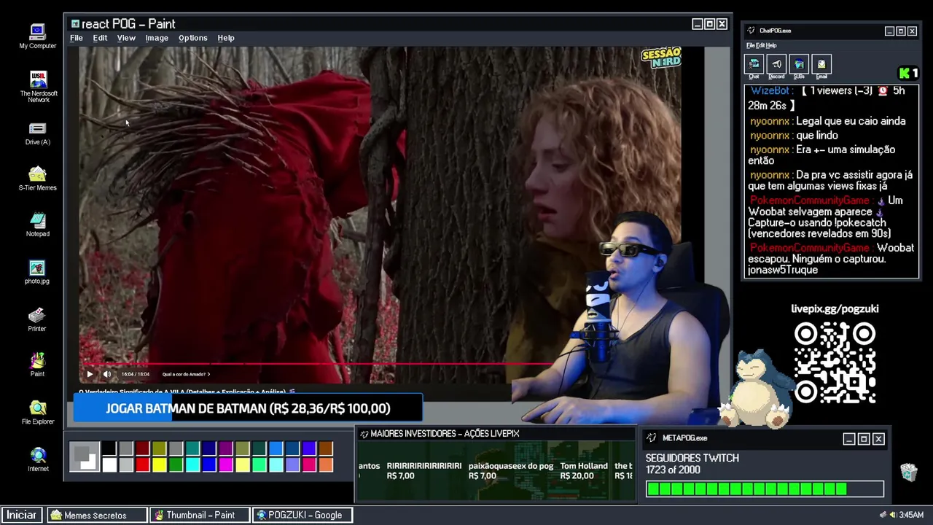Open the Help menu in ChatPOG

(x=771, y=45)
